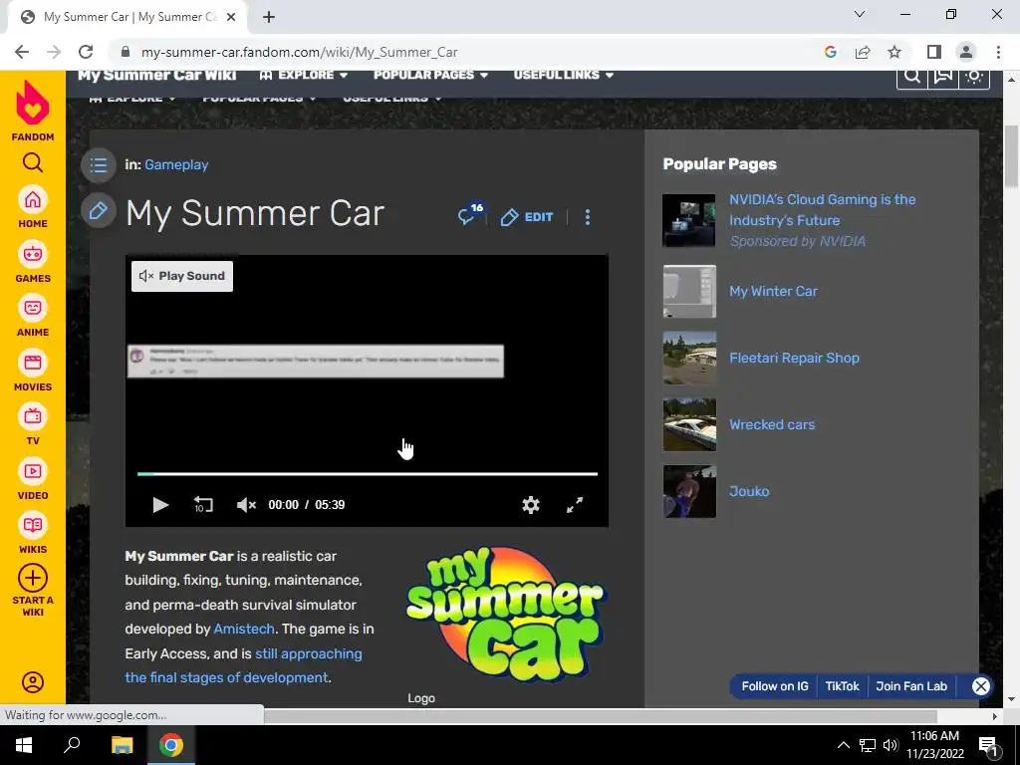Expand the EXPLORE menu
Image resolution: width=1020 pixels, height=765 pixels.
(303, 75)
